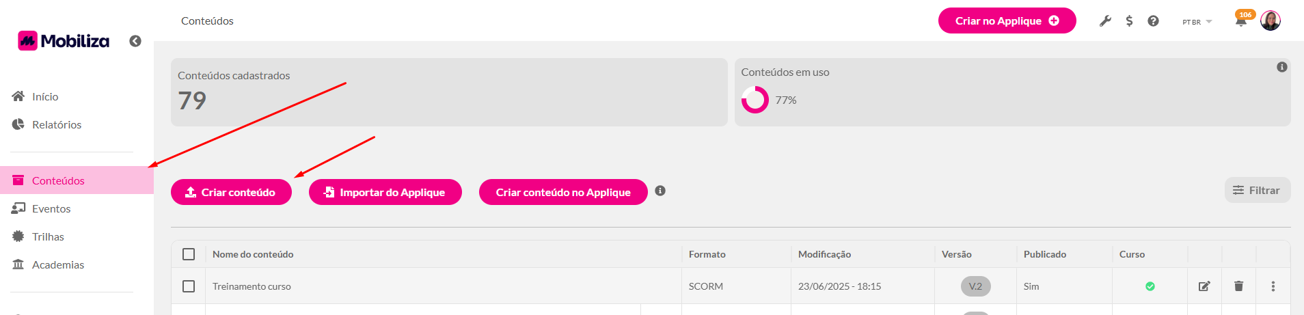Image resolution: width=1304 pixels, height=315 pixels.
Task: Click the Importar do Applique button
Action: point(385,192)
